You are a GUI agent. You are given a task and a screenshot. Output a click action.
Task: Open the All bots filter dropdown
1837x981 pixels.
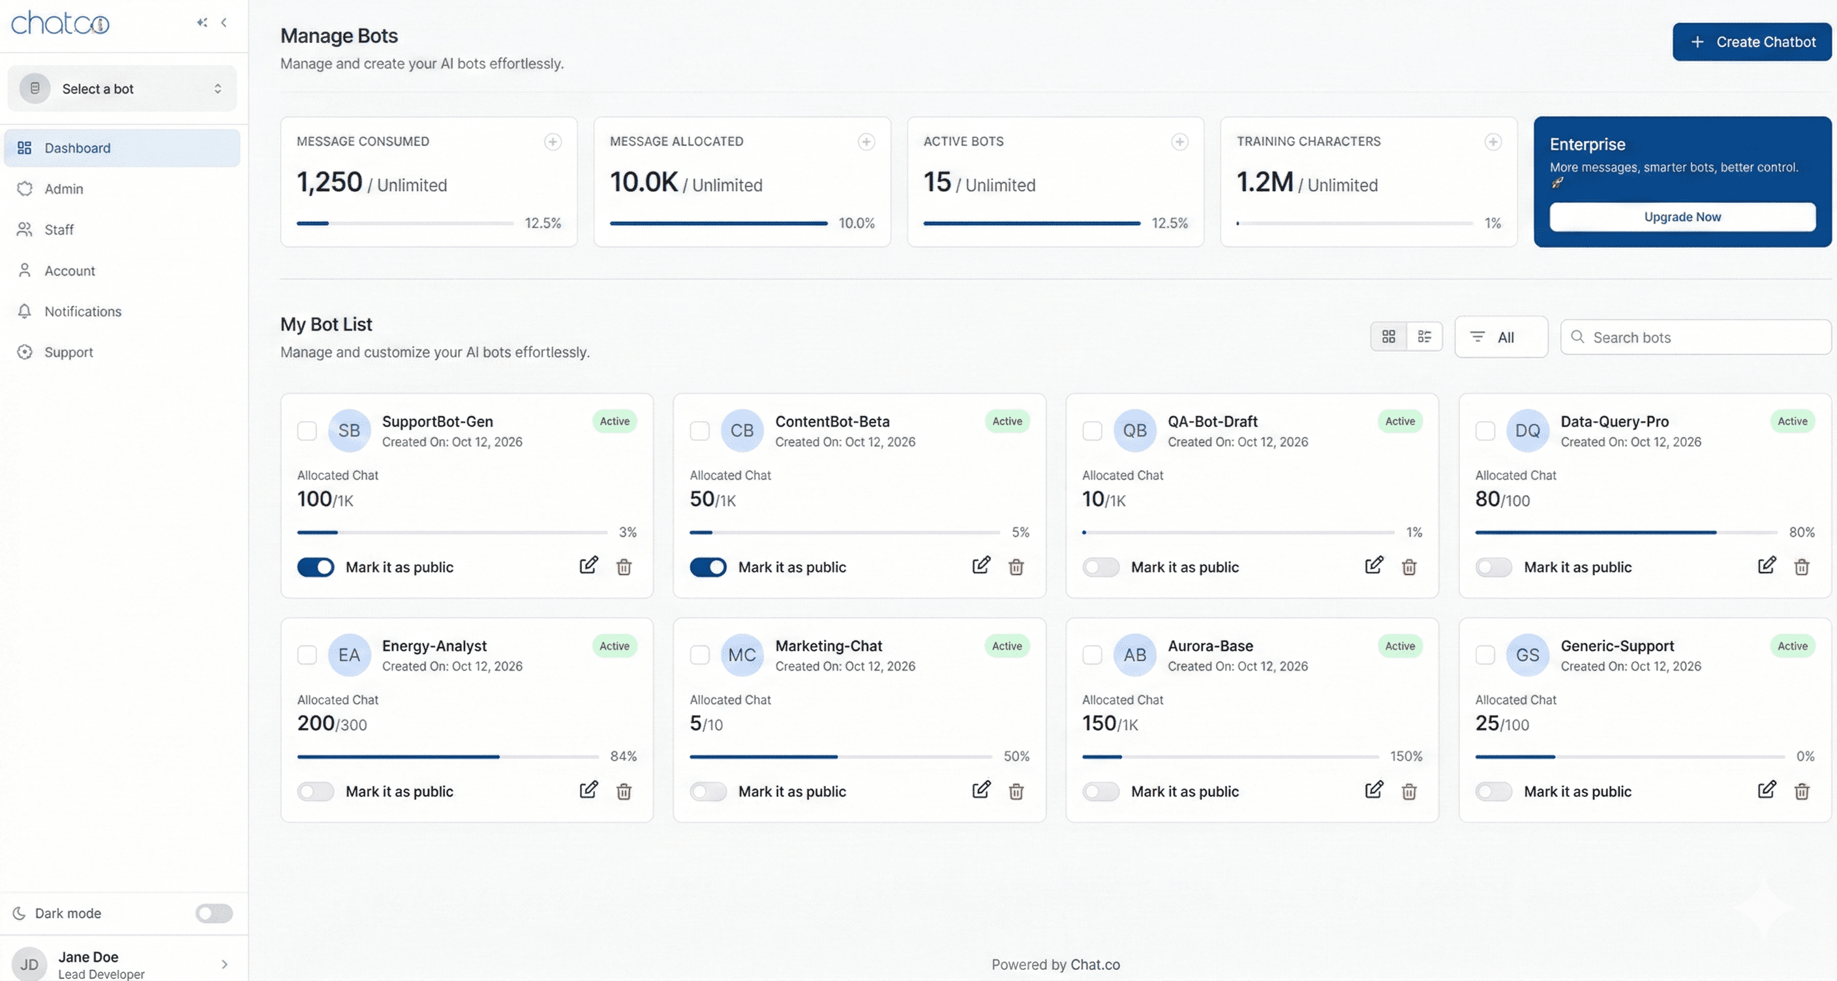click(1500, 337)
